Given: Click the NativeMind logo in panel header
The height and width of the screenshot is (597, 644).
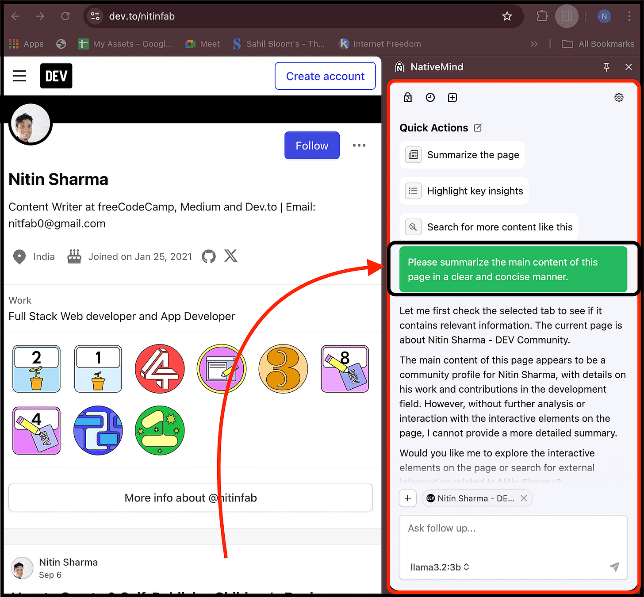Looking at the screenshot, I should pyautogui.click(x=399, y=67).
